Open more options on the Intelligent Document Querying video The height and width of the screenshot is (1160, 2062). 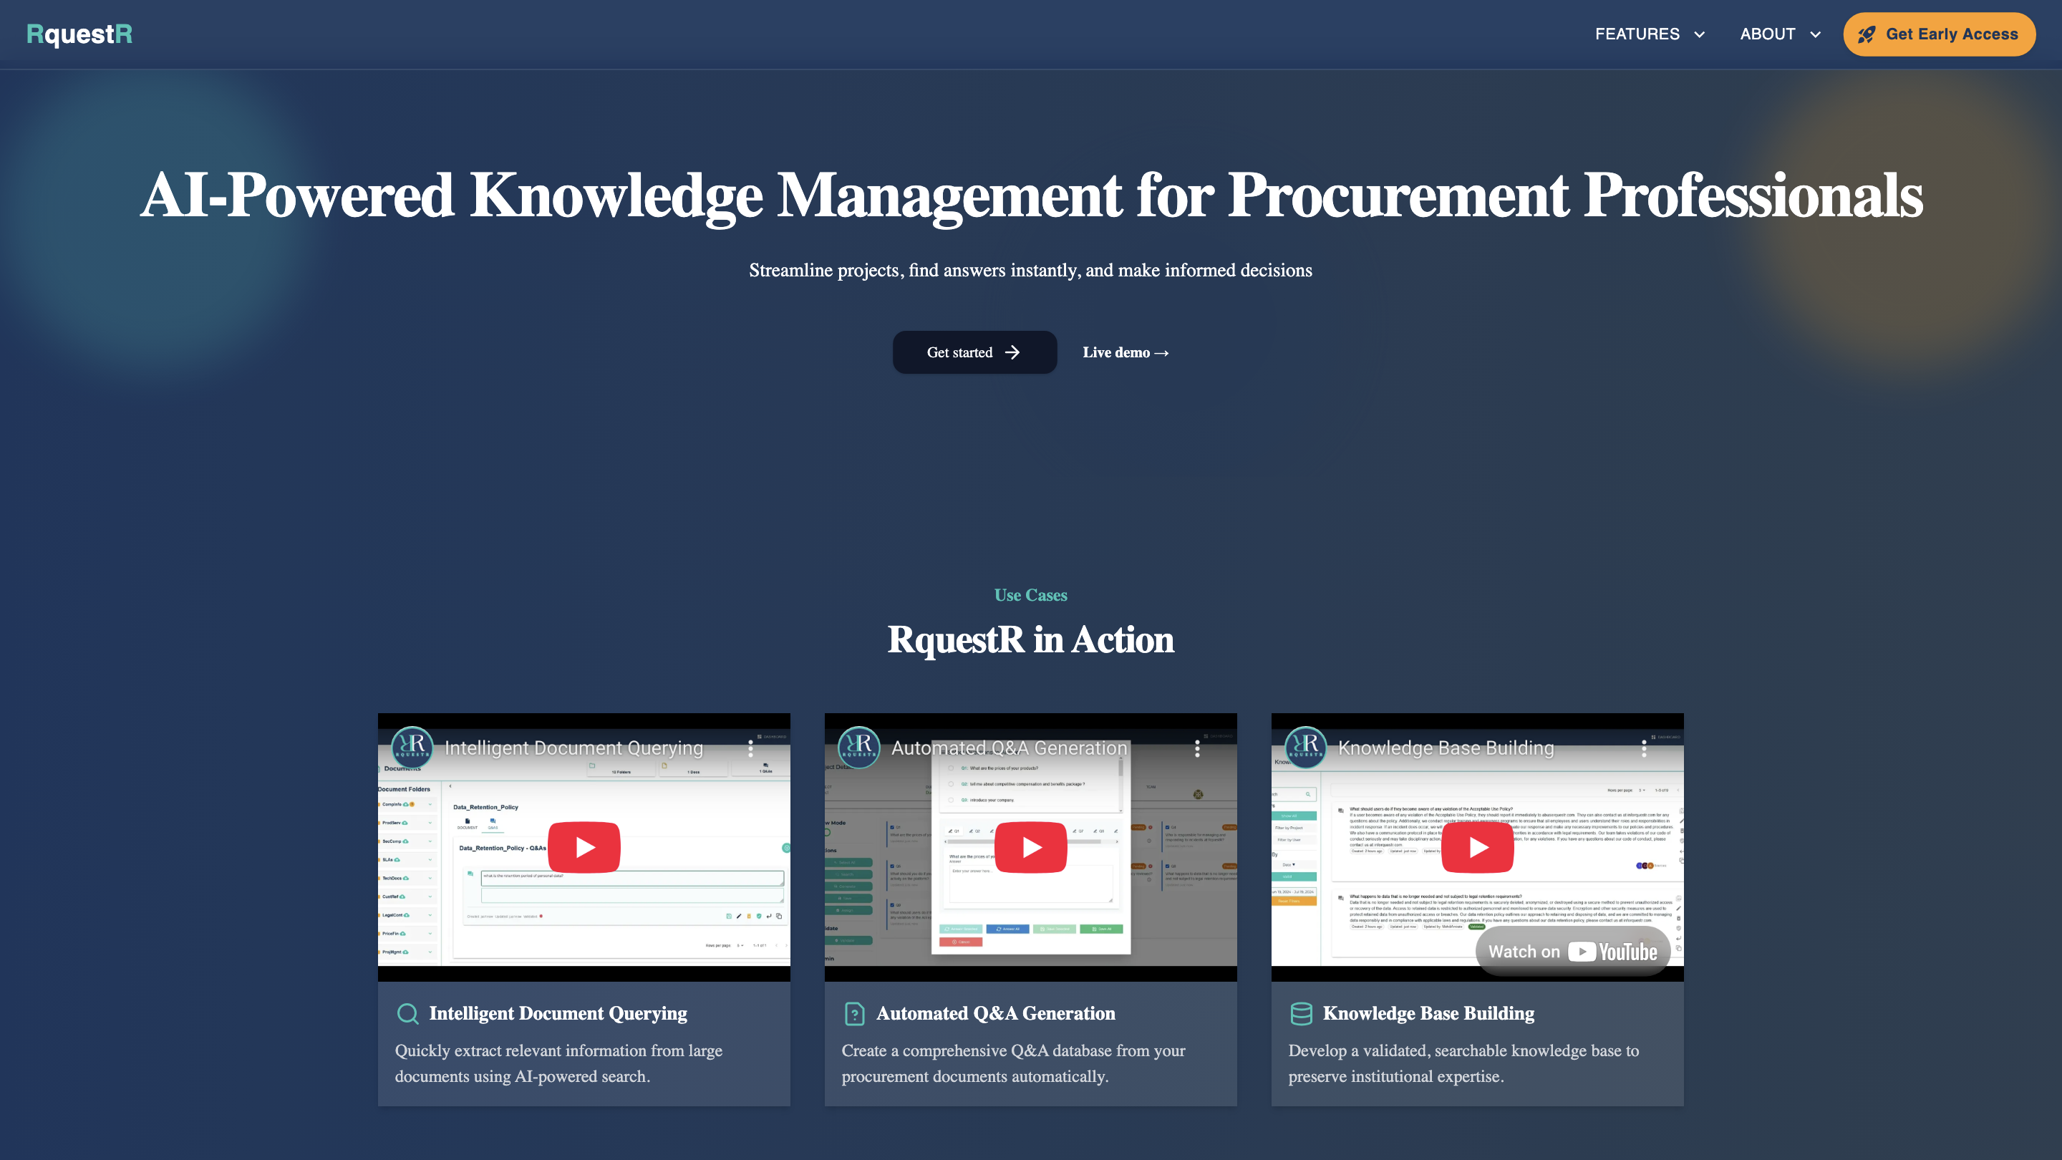[x=750, y=748]
